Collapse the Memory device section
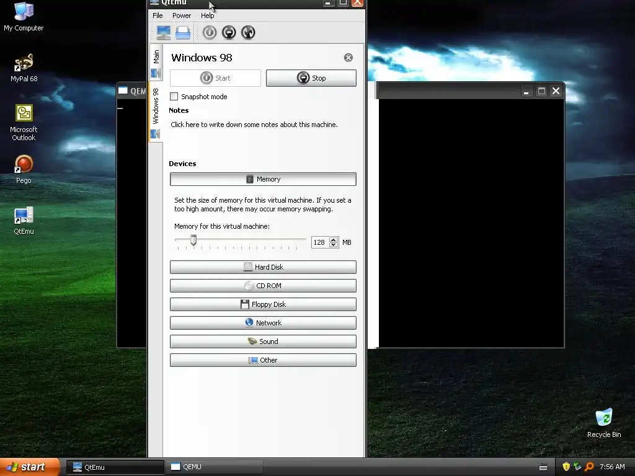635x476 pixels. (x=263, y=179)
